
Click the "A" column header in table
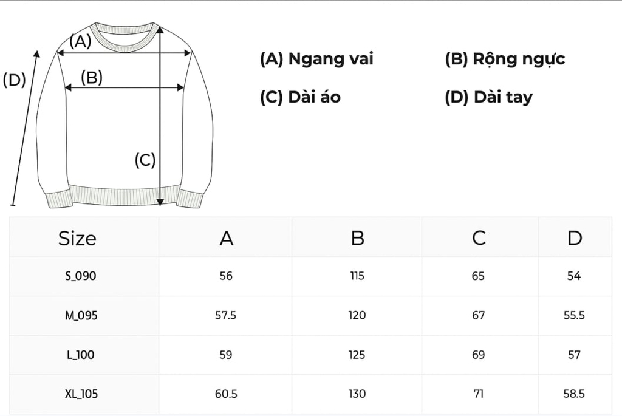coord(226,238)
